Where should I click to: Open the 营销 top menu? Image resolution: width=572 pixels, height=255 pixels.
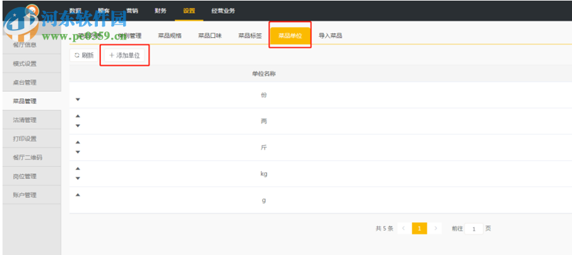(x=132, y=11)
